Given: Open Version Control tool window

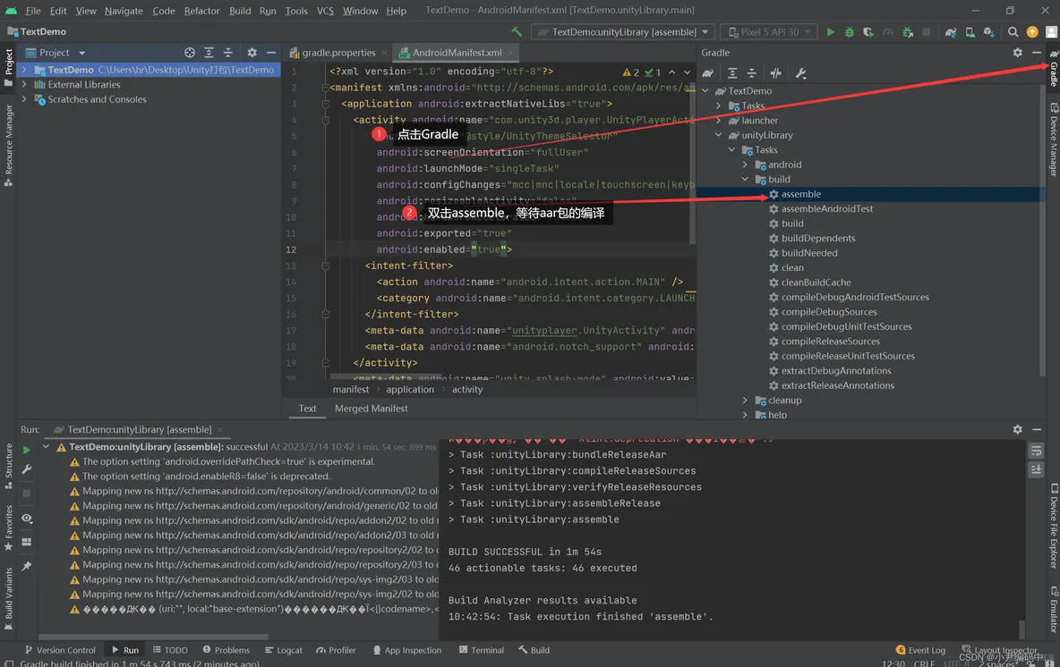Looking at the screenshot, I should (59, 650).
